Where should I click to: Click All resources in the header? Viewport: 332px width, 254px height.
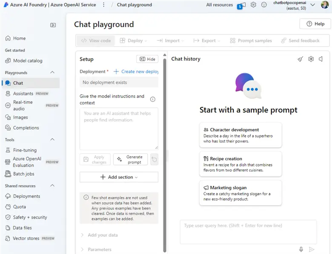click(219, 5)
